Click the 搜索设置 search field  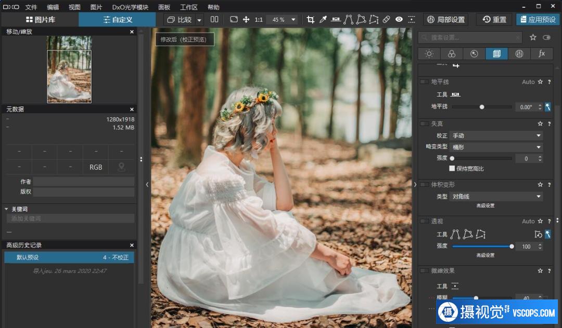[x=470, y=37]
